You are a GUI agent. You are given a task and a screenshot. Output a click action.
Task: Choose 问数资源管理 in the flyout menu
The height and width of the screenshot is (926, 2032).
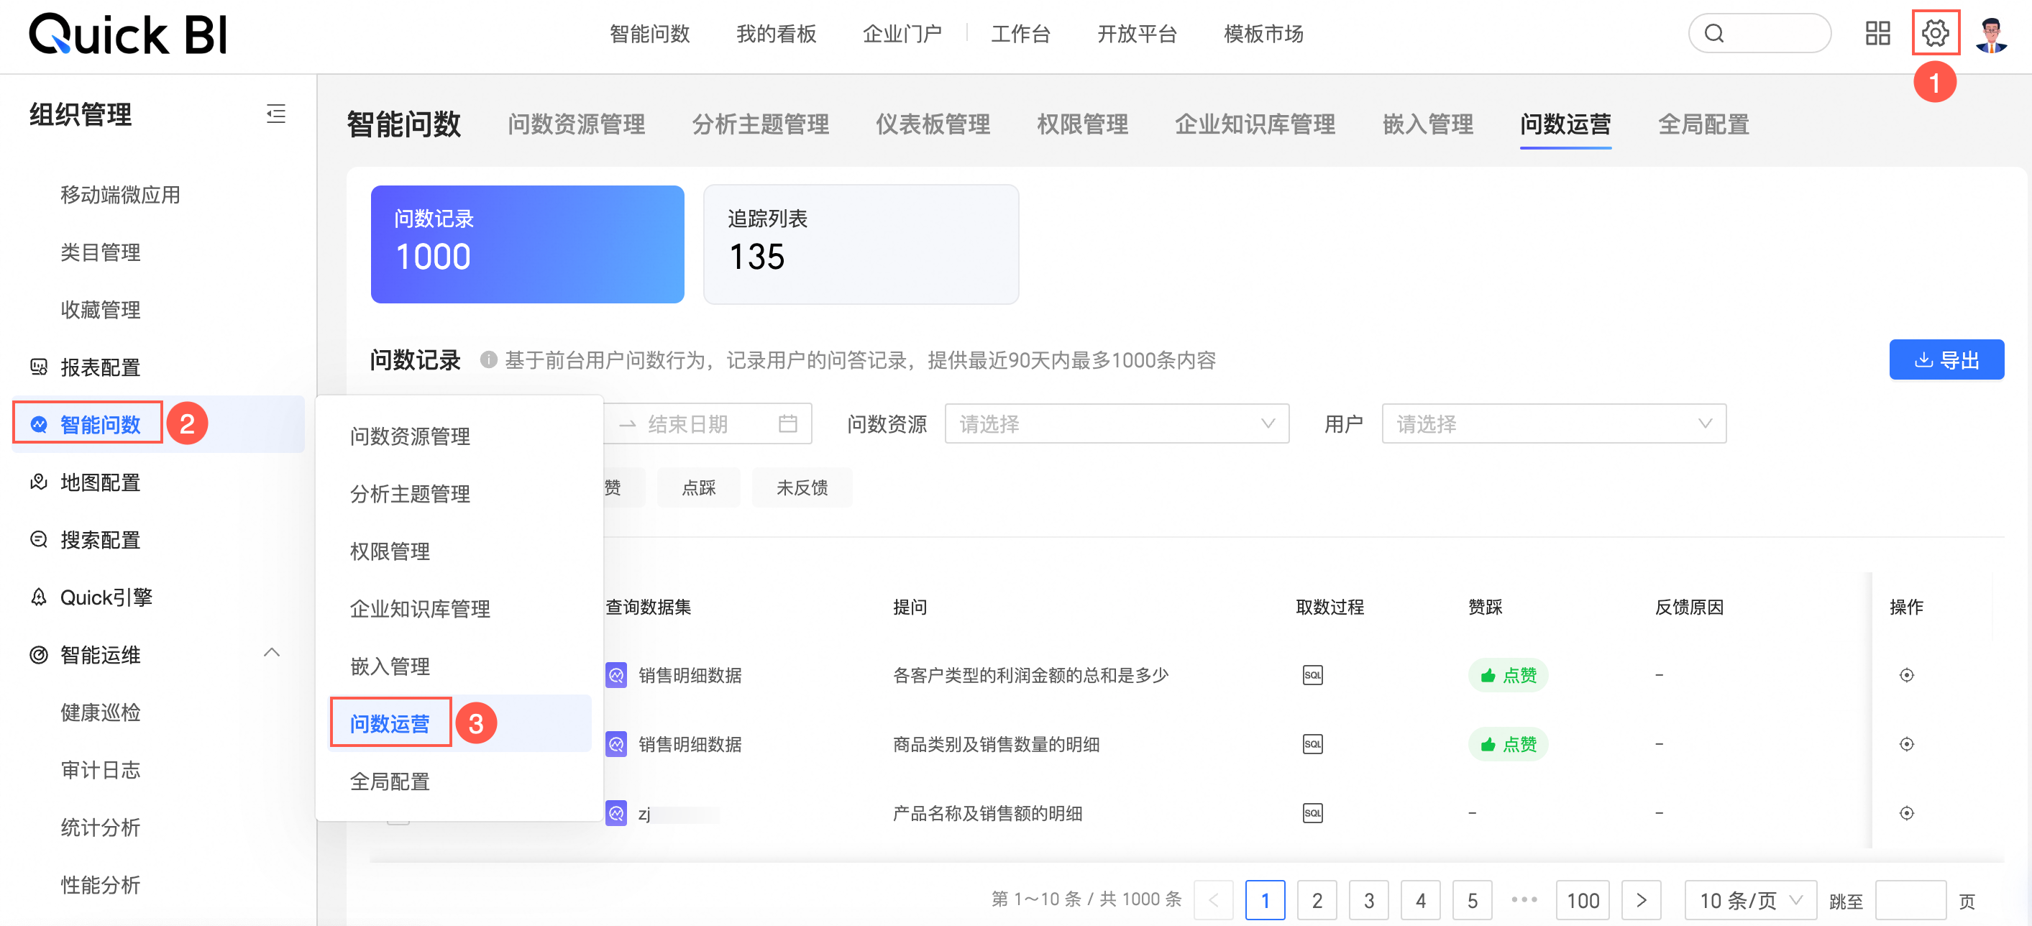pos(409,436)
